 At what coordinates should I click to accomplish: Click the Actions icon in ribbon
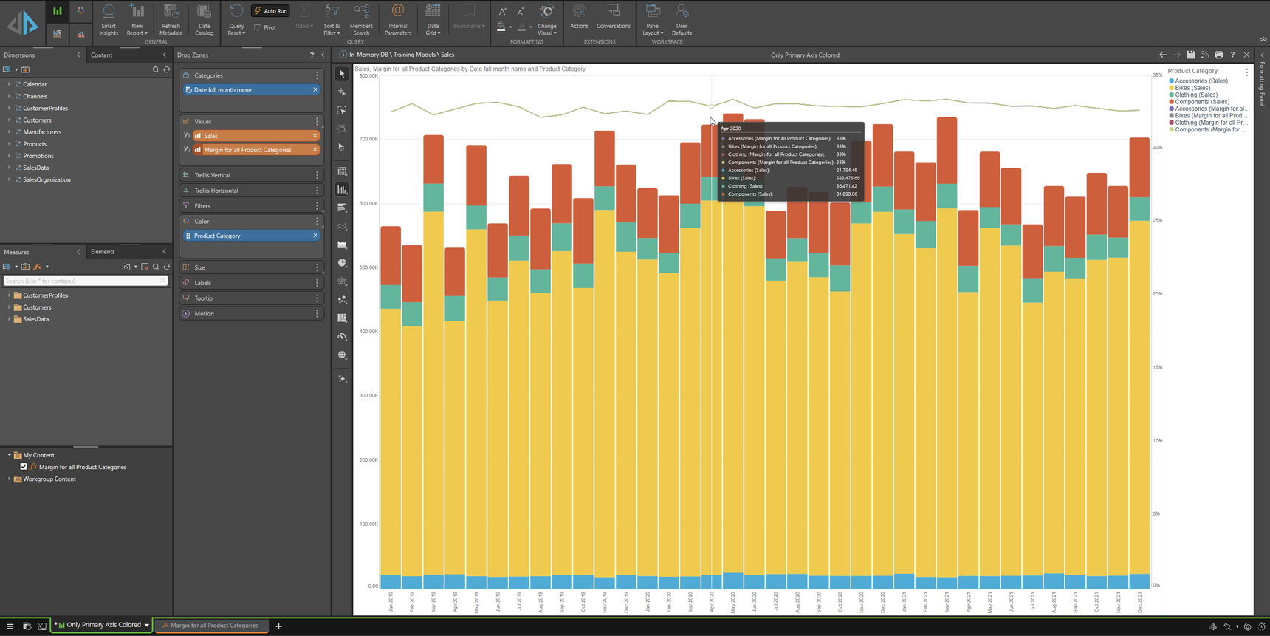(579, 16)
